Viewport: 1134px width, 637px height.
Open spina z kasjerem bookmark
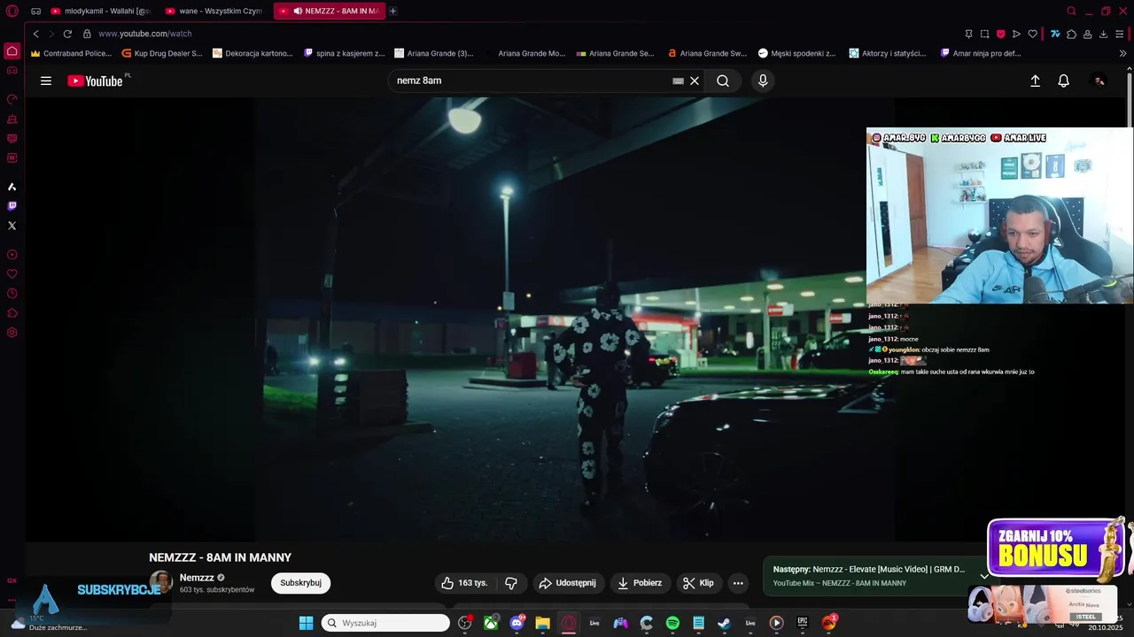(344, 53)
